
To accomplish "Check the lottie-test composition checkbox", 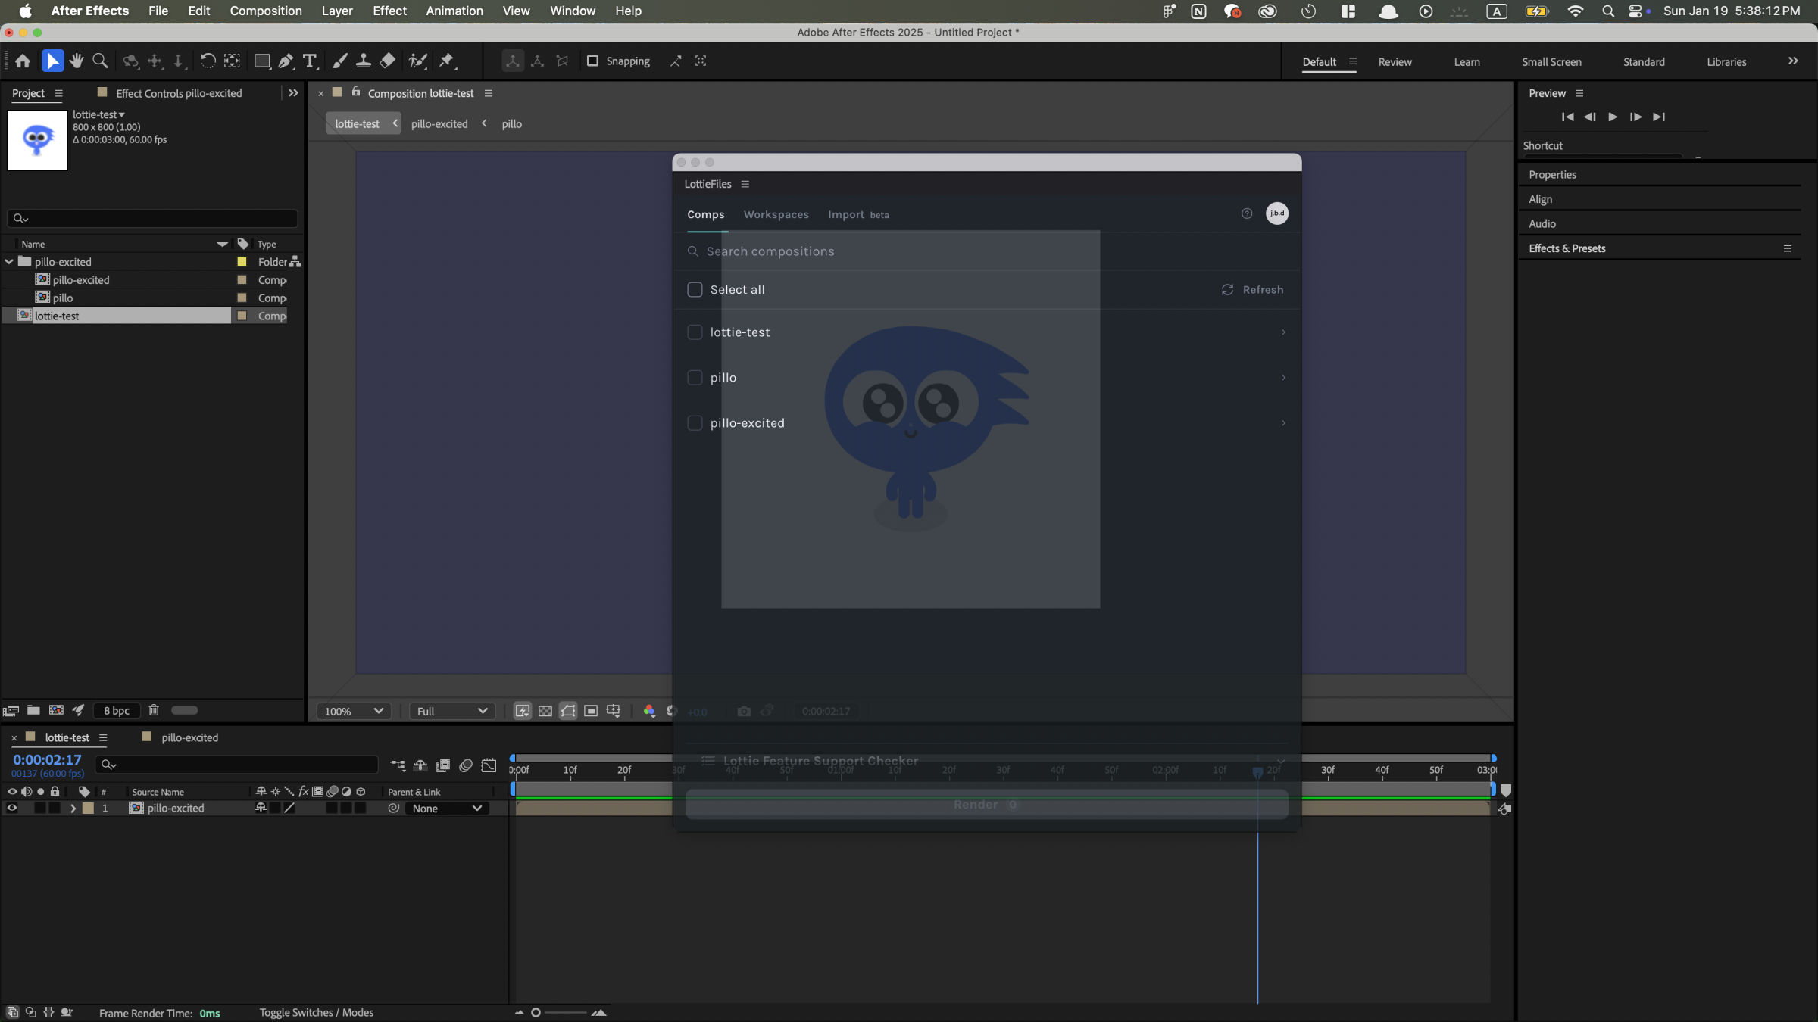I will 695,332.
